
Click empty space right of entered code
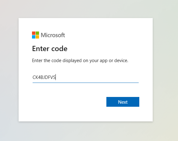(x=97, y=77)
